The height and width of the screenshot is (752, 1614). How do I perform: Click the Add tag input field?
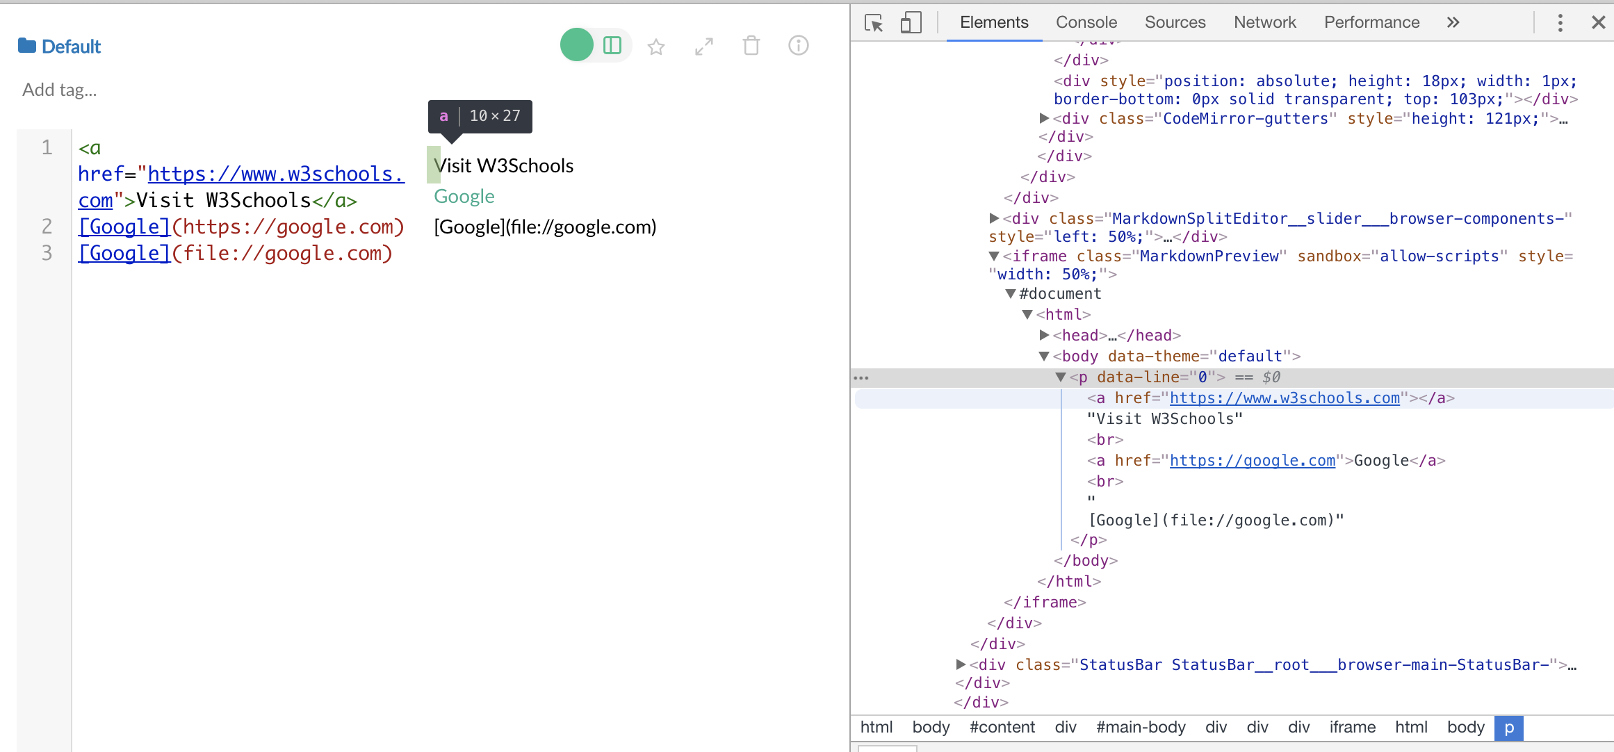pyautogui.click(x=60, y=90)
